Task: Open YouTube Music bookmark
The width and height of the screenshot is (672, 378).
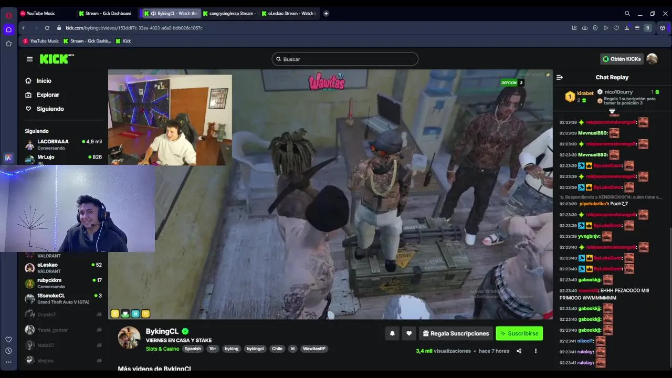Action: click(x=41, y=41)
